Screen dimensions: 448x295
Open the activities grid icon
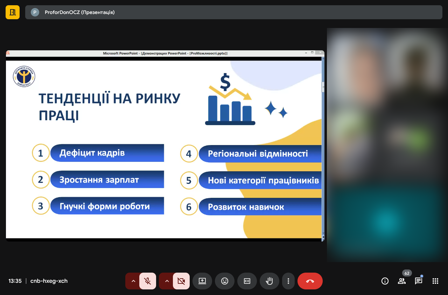pos(435,281)
